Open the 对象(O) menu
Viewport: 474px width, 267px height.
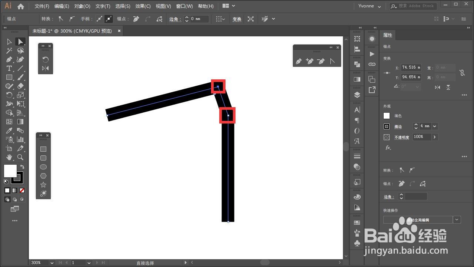(82, 6)
